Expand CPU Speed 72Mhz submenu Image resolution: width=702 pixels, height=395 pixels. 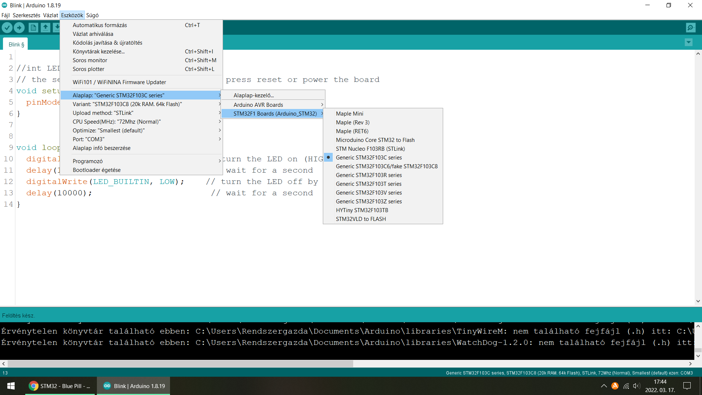point(141,122)
